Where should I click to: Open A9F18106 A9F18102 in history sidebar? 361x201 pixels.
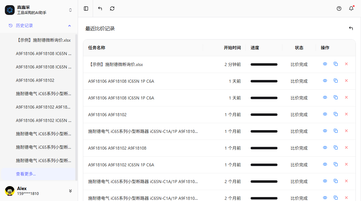(35, 80)
